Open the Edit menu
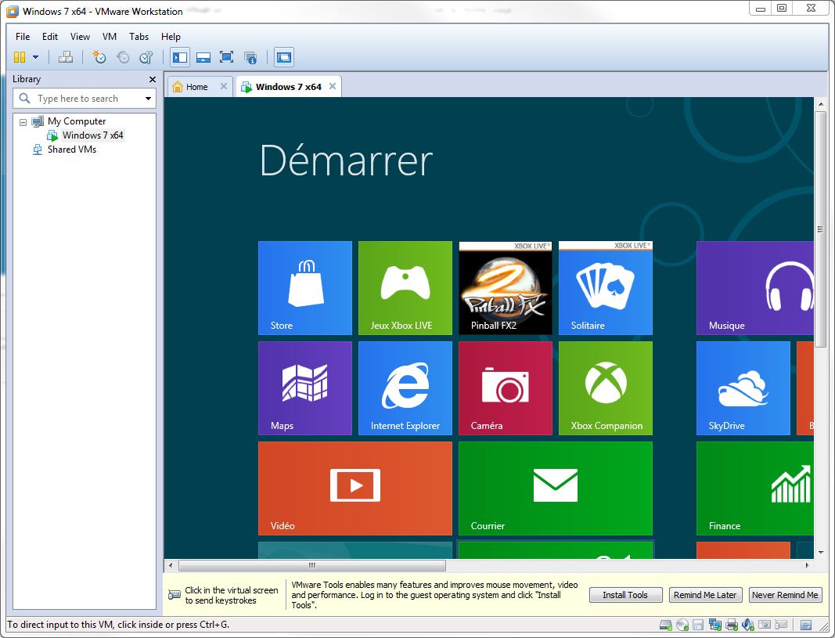 pyautogui.click(x=50, y=37)
